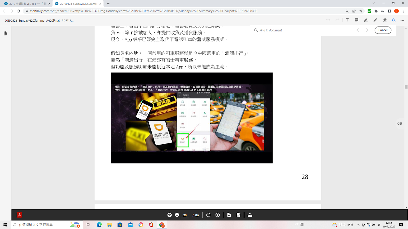Click the embedded Didi video thumbnail
Screen dimensions: 408x229
(x=192, y=118)
